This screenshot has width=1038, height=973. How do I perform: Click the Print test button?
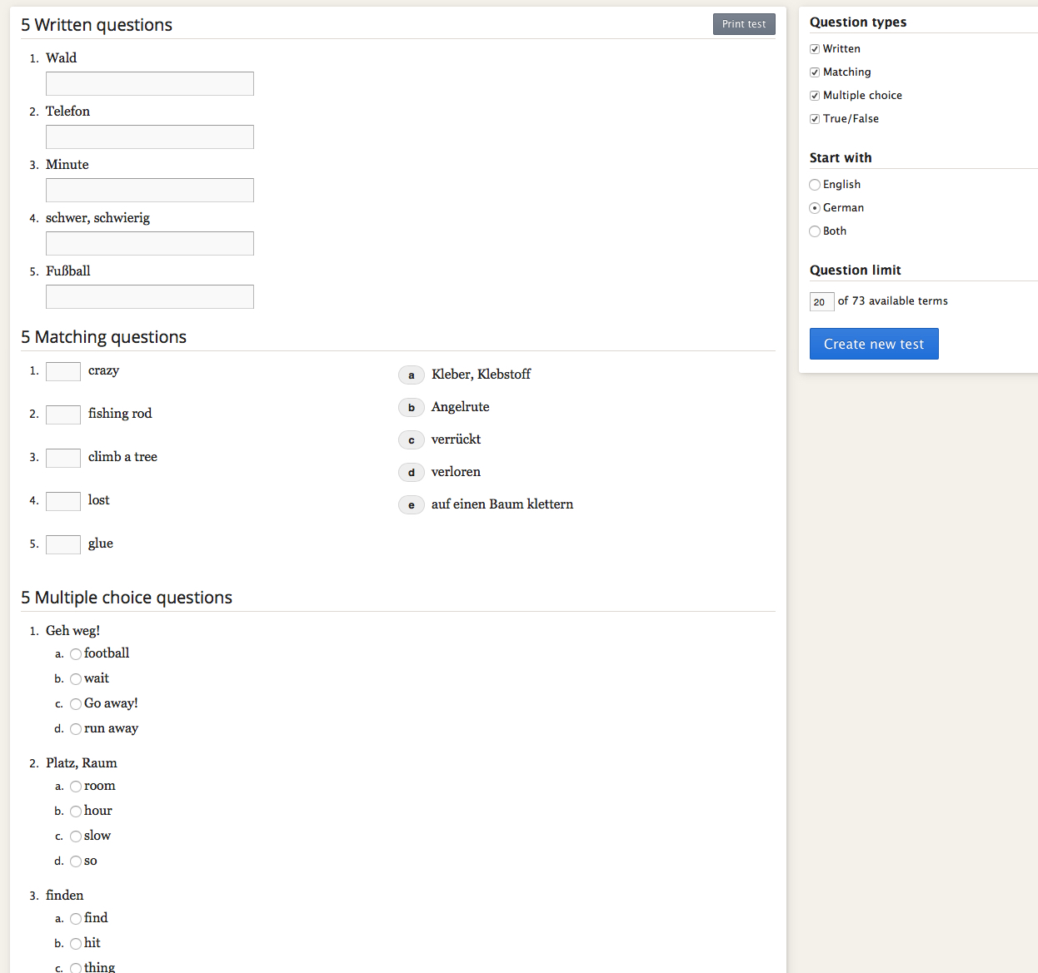pos(743,24)
